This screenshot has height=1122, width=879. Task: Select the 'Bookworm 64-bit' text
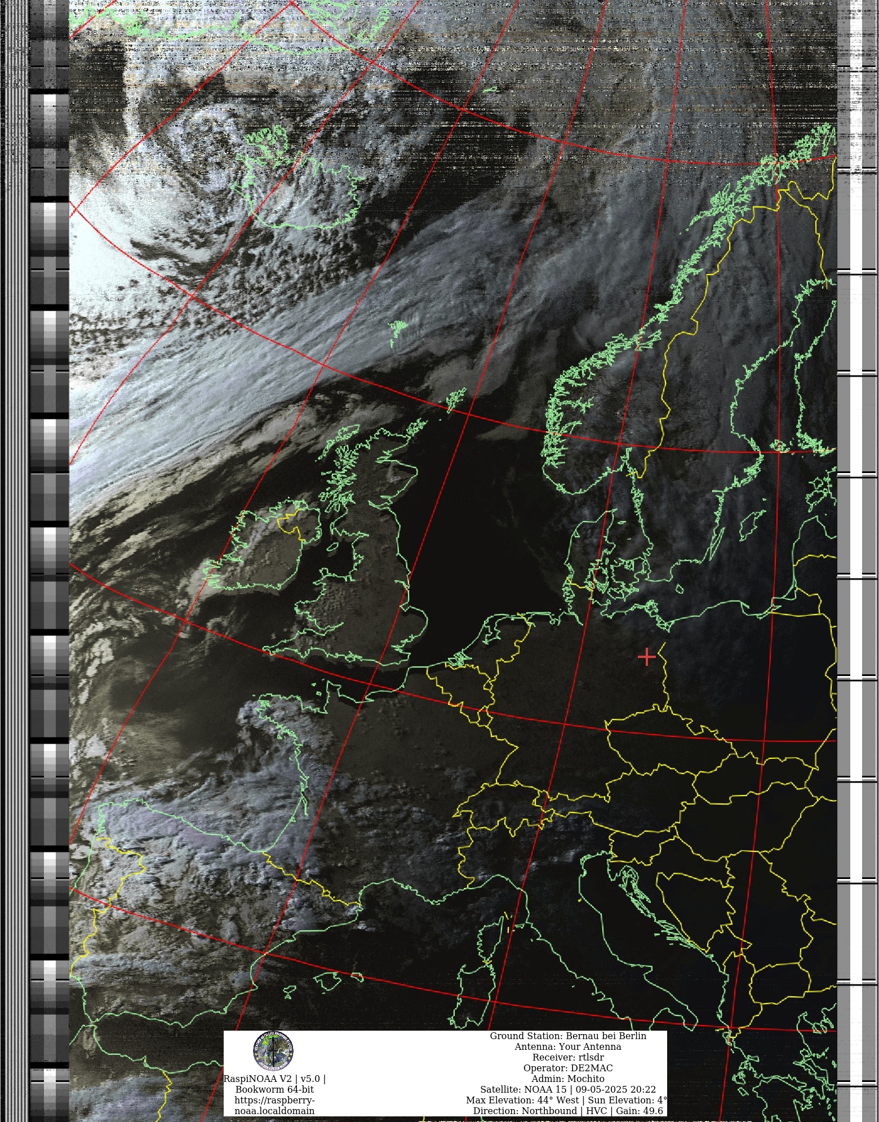coord(274,1089)
